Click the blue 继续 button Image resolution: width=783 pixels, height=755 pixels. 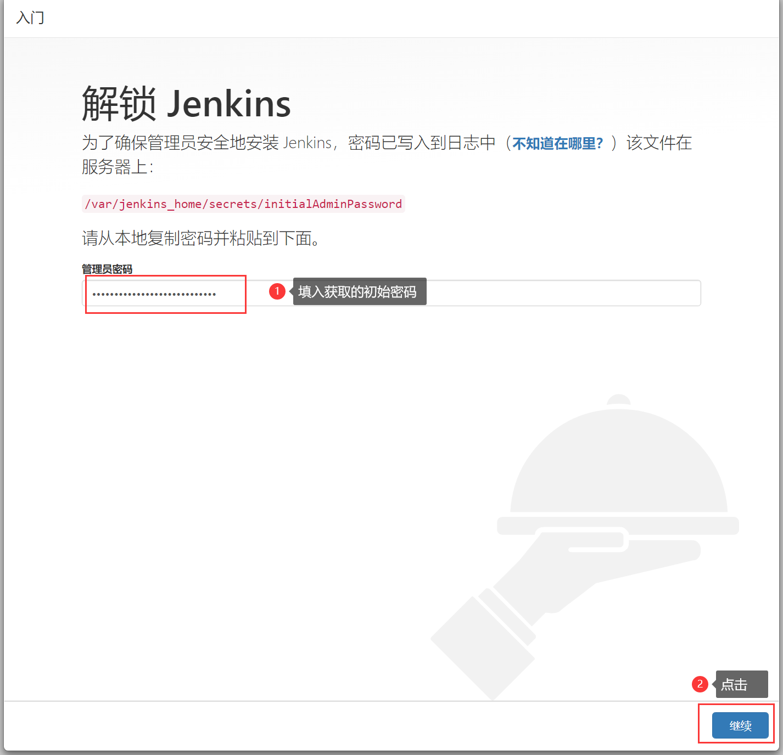[740, 725]
